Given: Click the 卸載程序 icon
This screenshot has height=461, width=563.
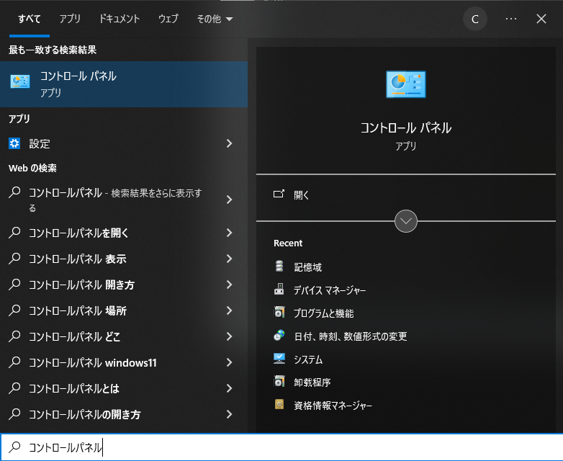Looking at the screenshot, I should [279, 381].
